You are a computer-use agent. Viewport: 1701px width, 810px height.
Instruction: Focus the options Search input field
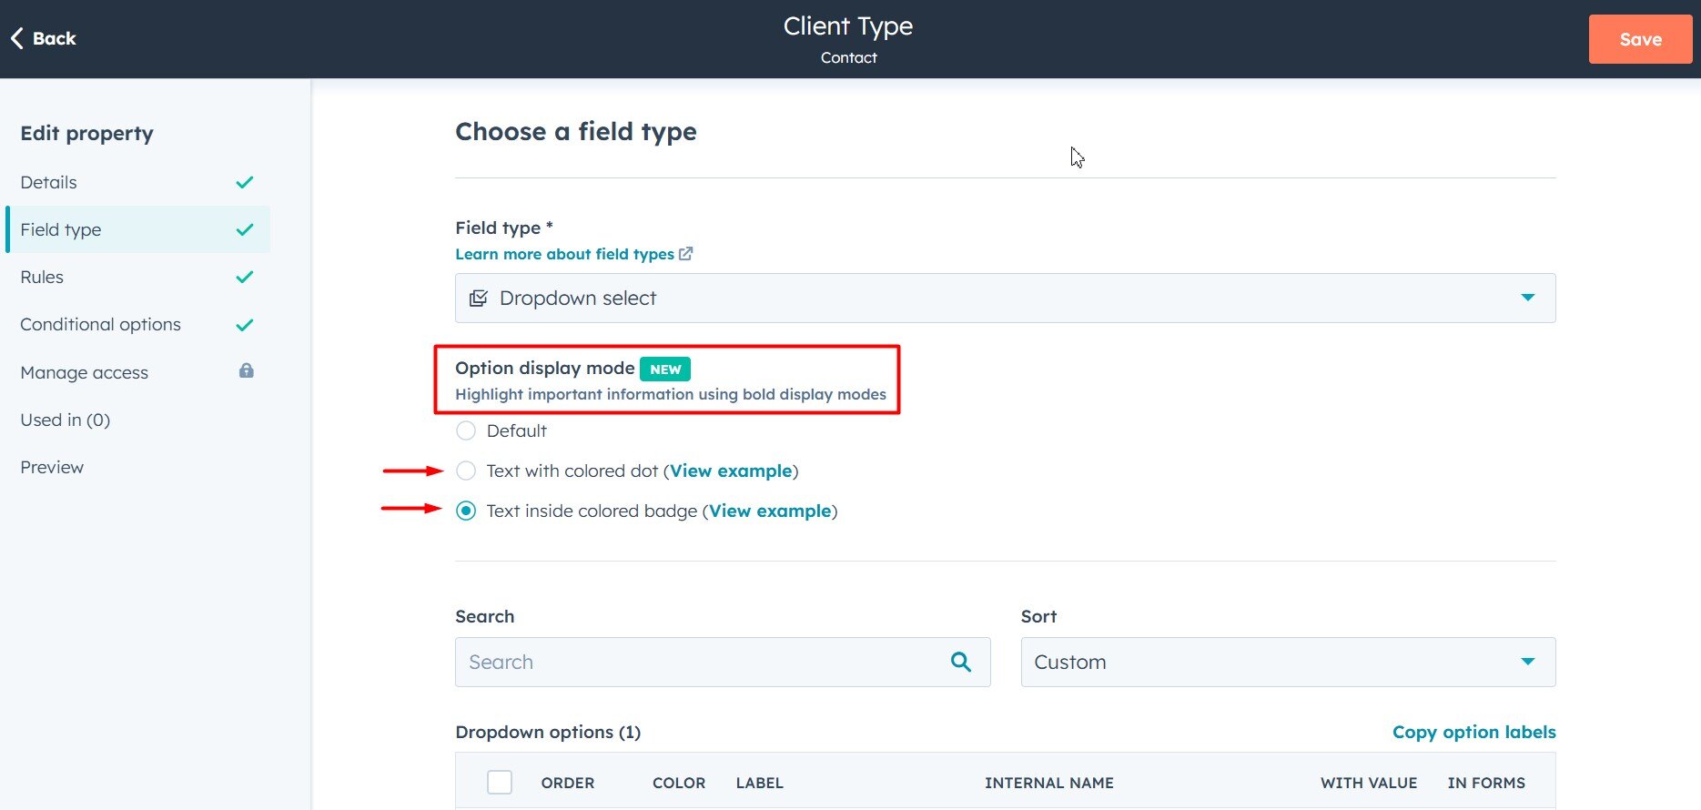(x=723, y=662)
